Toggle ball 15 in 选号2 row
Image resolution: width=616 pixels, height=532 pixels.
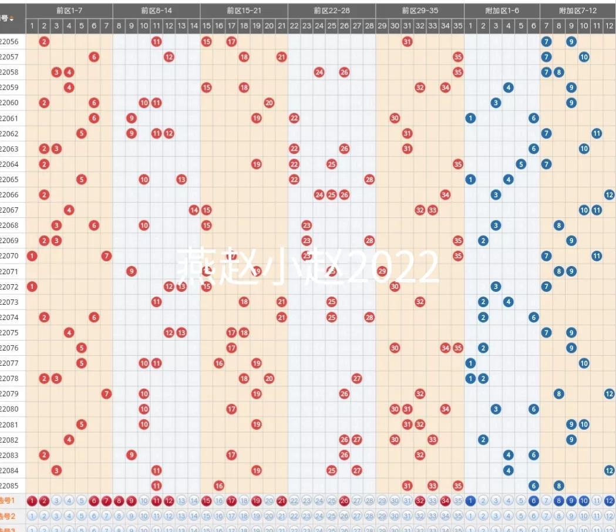(206, 517)
